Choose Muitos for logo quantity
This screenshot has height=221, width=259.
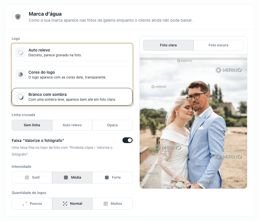click(x=112, y=204)
